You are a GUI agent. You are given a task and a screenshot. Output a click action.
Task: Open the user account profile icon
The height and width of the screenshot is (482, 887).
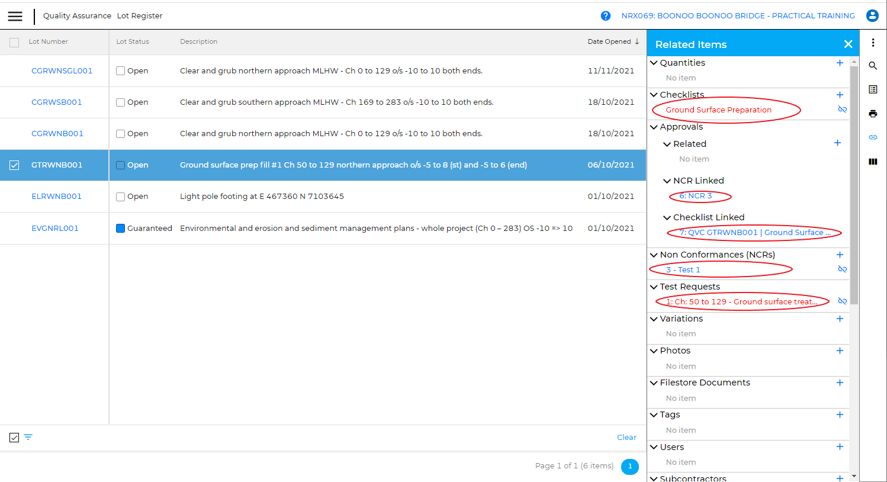tap(872, 16)
